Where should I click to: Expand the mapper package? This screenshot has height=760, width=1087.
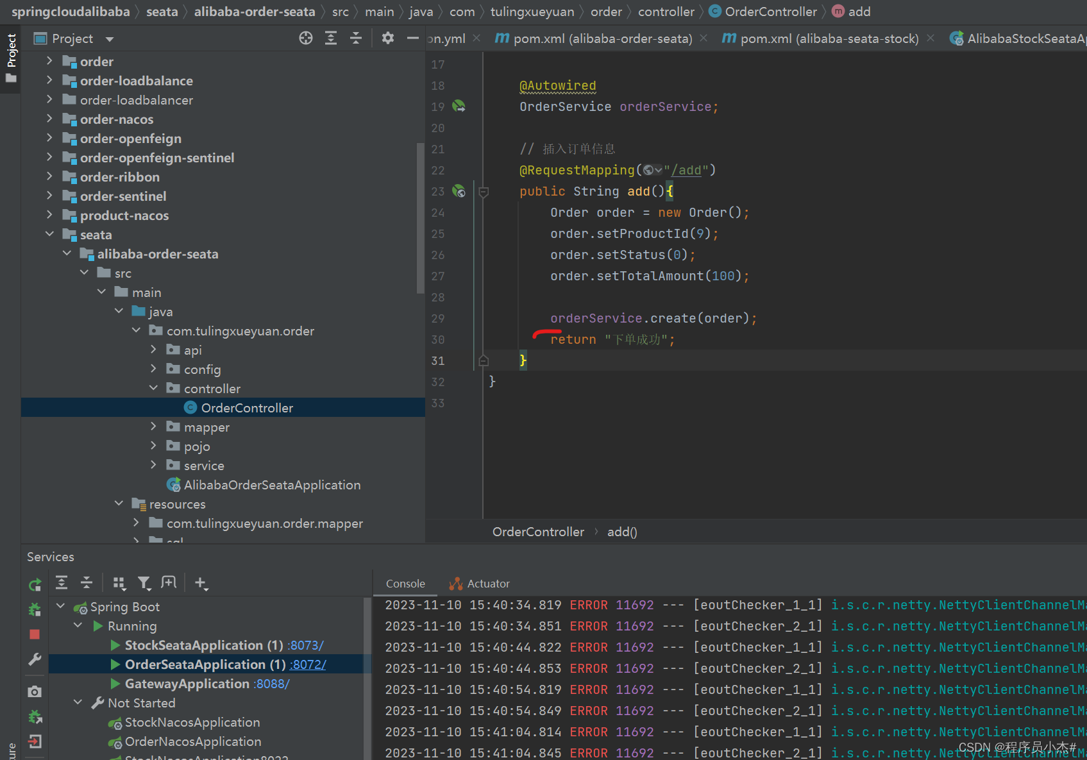(x=153, y=426)
